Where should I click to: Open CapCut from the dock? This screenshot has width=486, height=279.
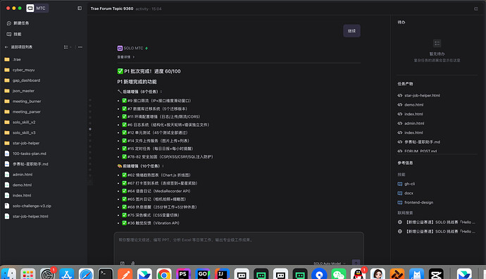(x=436, y=274)
